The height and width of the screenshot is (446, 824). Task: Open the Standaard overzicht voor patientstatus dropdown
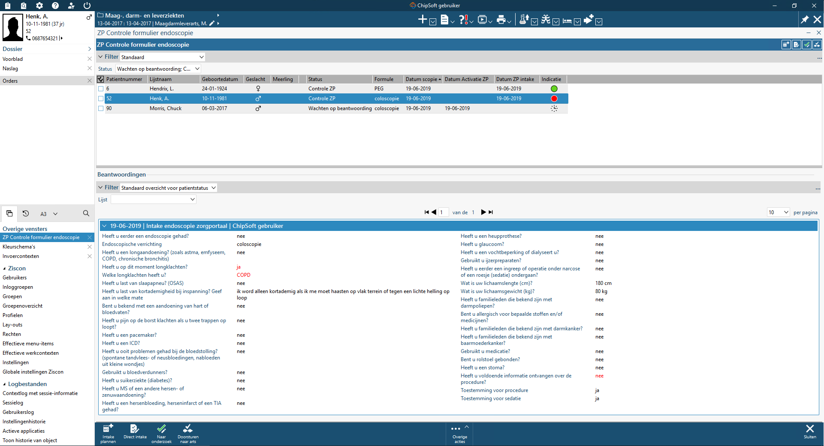[x=168, y=188]
